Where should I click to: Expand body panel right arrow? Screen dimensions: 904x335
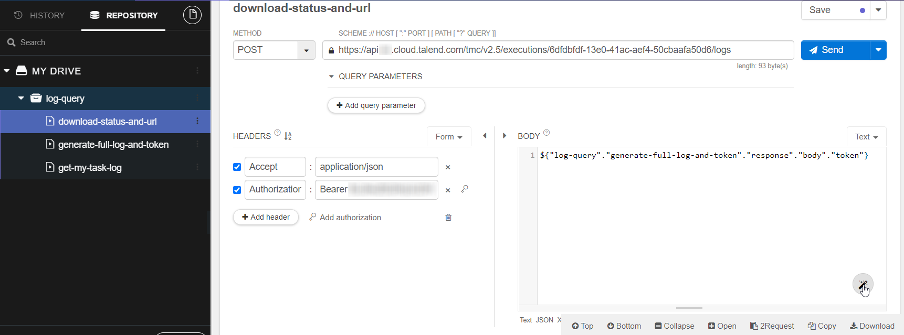coord(504,136)
